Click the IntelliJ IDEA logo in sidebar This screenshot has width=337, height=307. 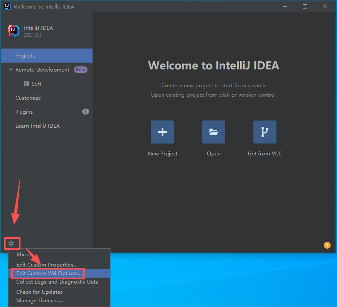click(x=14, y=31)
